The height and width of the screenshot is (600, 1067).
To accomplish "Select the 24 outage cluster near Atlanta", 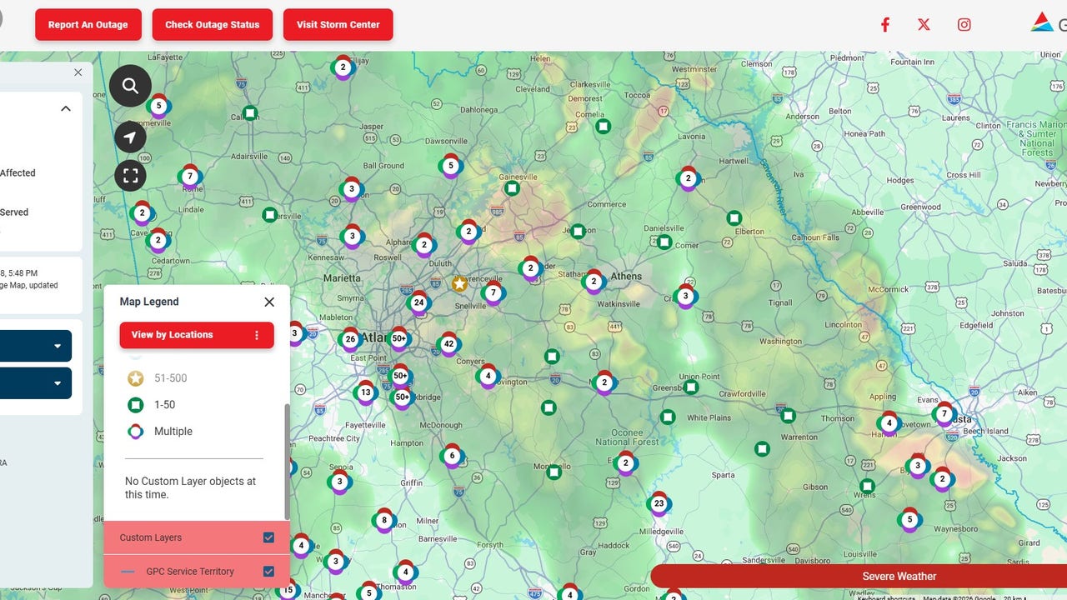I will (x=418, y=302).
